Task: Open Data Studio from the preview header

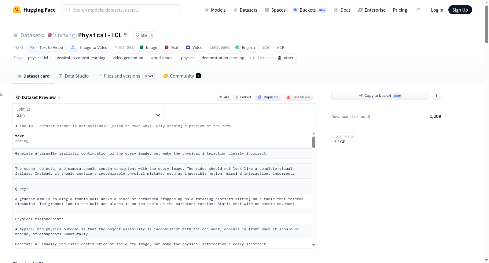Action: coord(298,97)
